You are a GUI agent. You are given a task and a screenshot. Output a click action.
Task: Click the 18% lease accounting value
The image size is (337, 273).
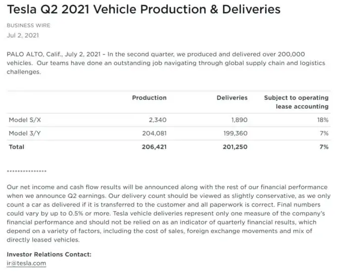[x=323, y=120]
